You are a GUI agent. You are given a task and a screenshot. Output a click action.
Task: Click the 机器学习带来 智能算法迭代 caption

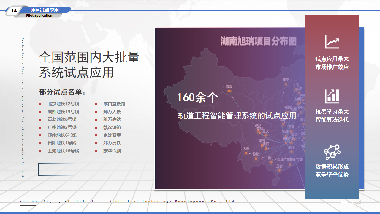tap(332, 116)
